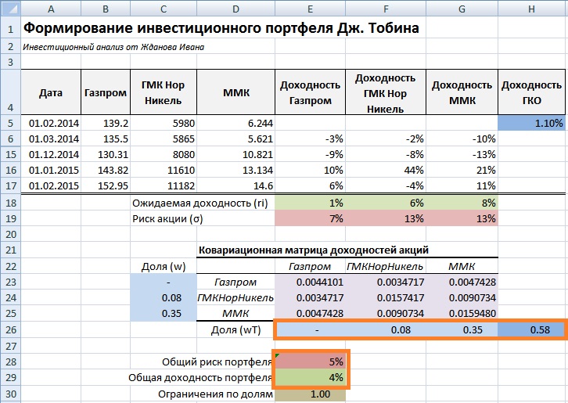
Task: Select the 1.10% GKO yield cell
Action: pyautogui.click(x=532, y=124)
